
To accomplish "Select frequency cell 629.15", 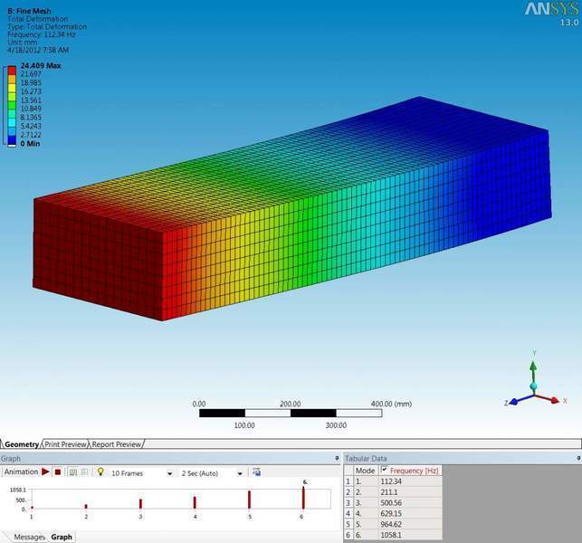I will 410,514.
